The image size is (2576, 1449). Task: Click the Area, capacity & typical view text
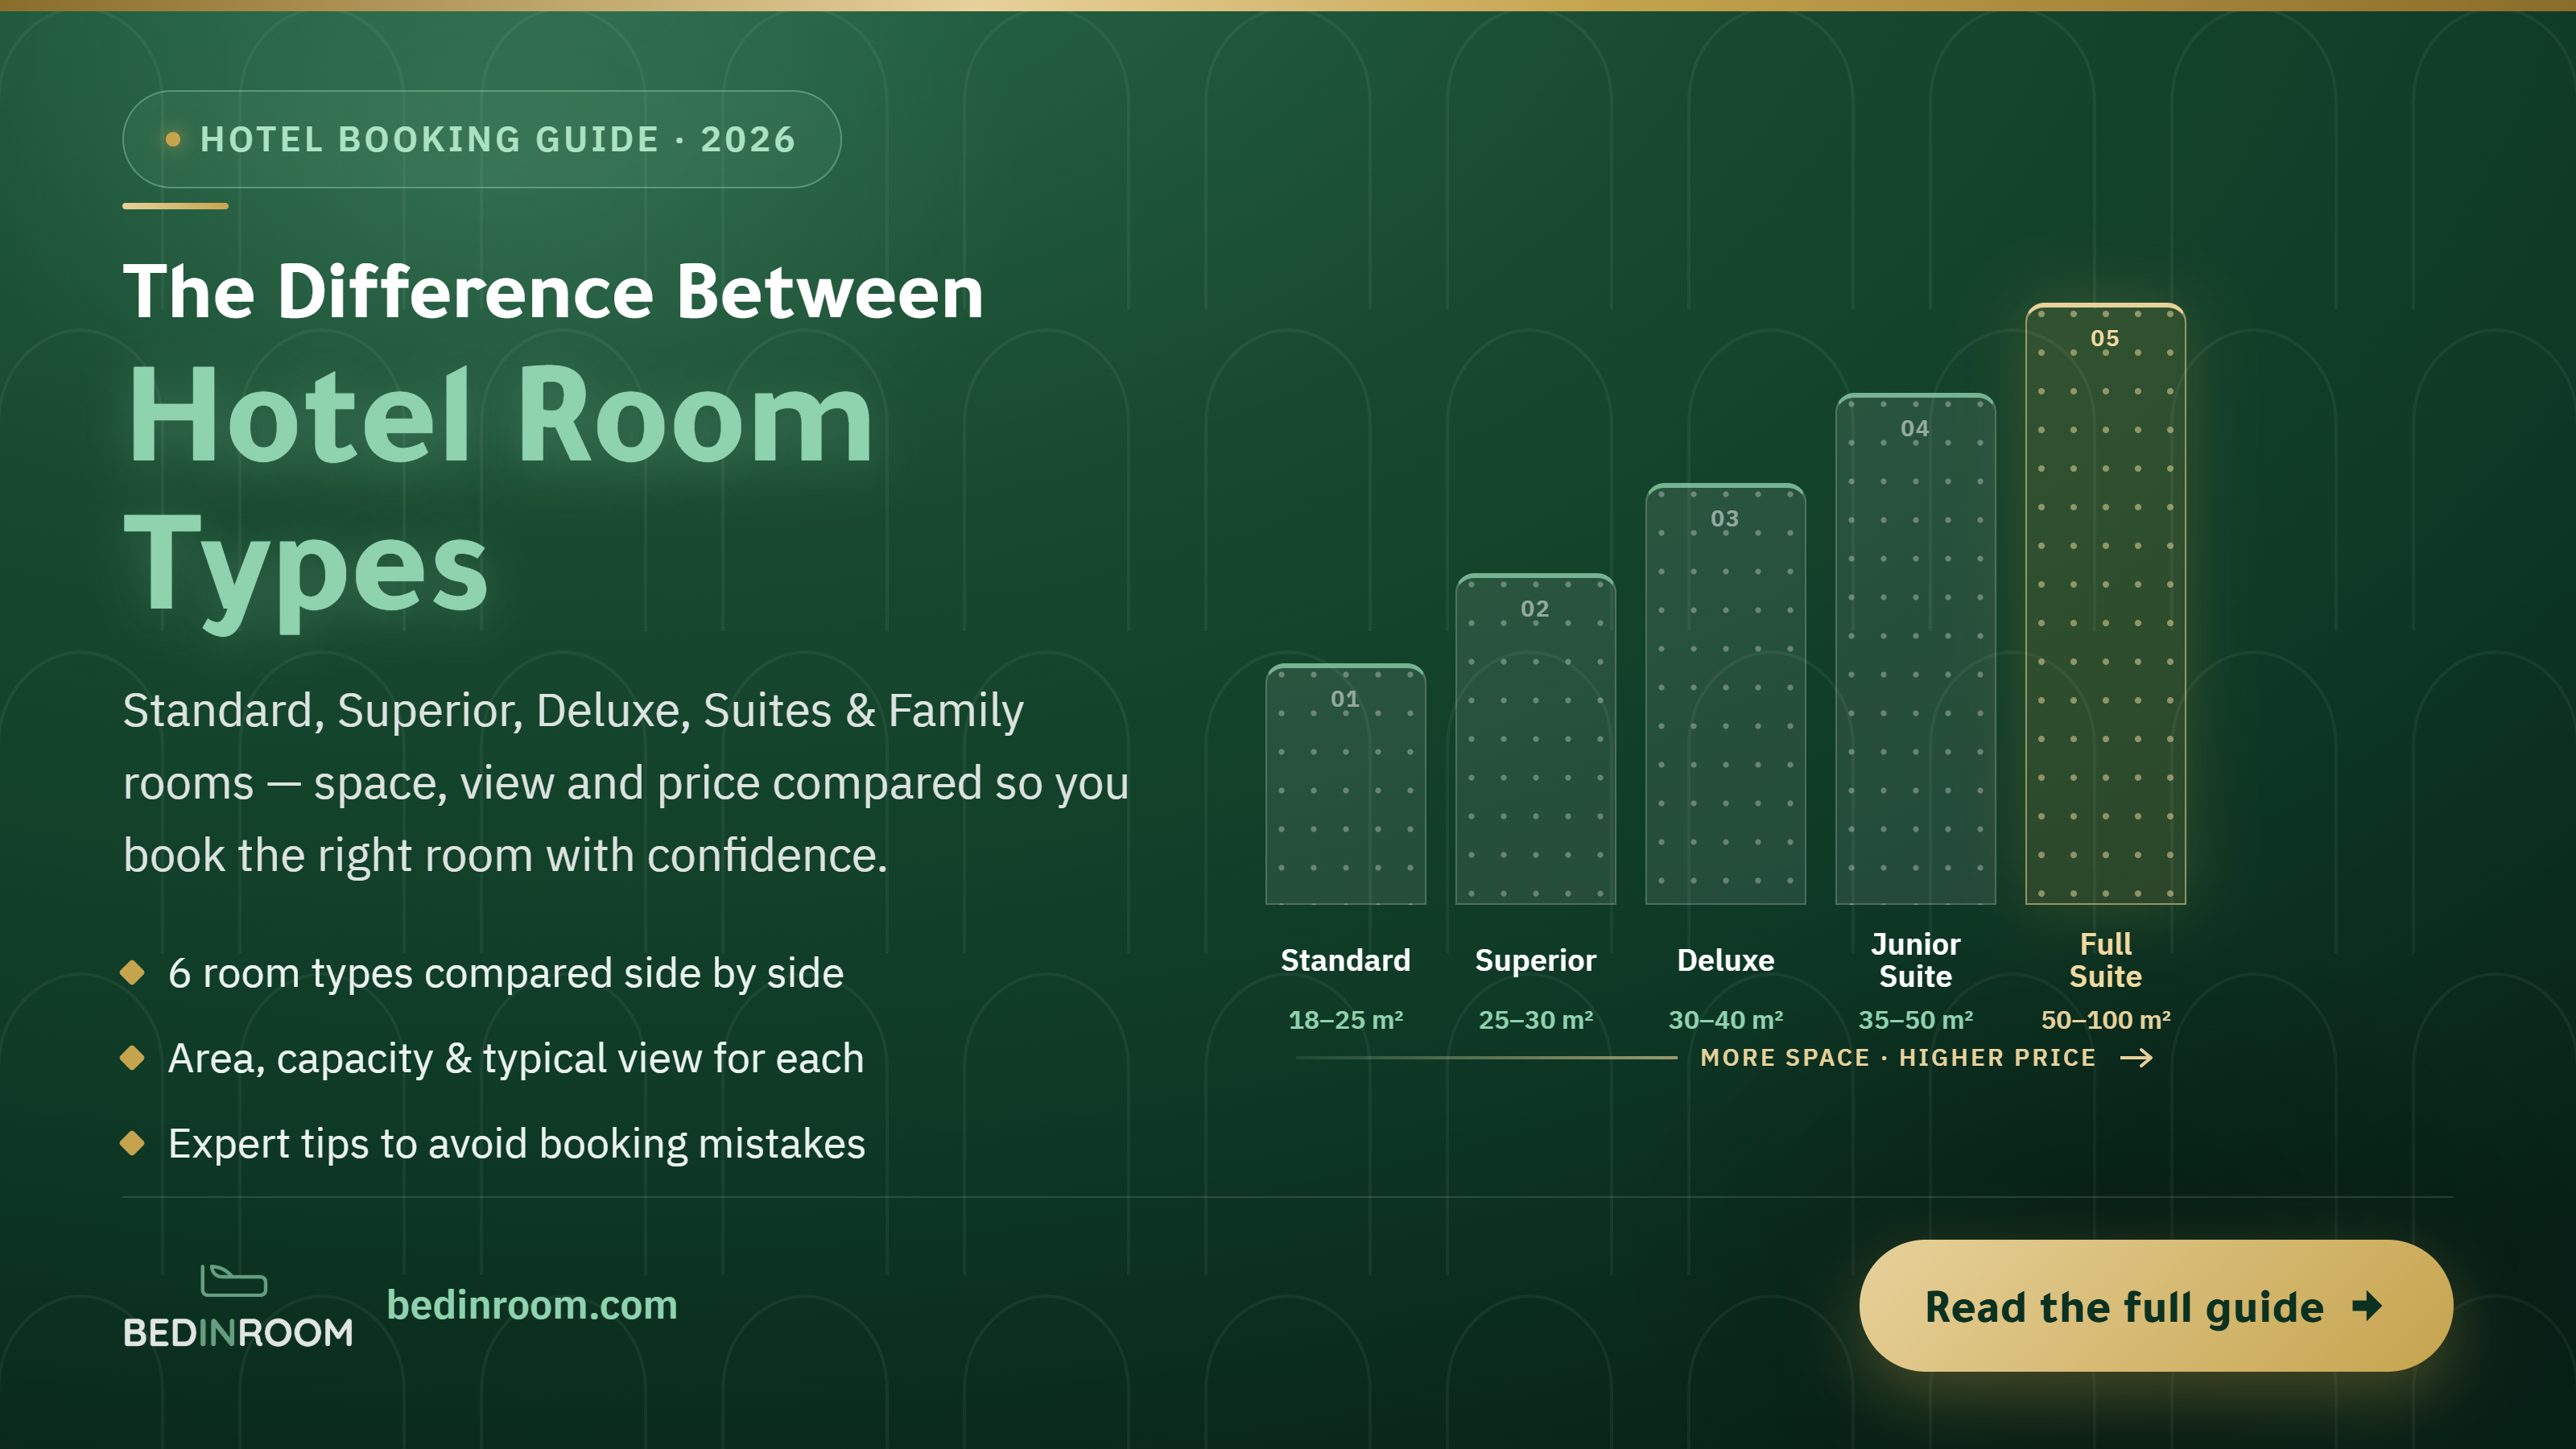pyautogui.click(x=516, y=1058)
